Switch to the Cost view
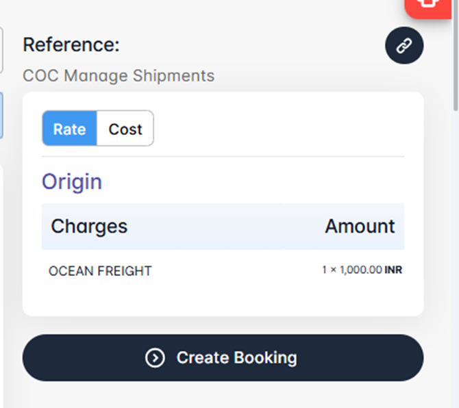Viewport: 459px width, 408px height. pyautogui.click(x=125, y=129)
